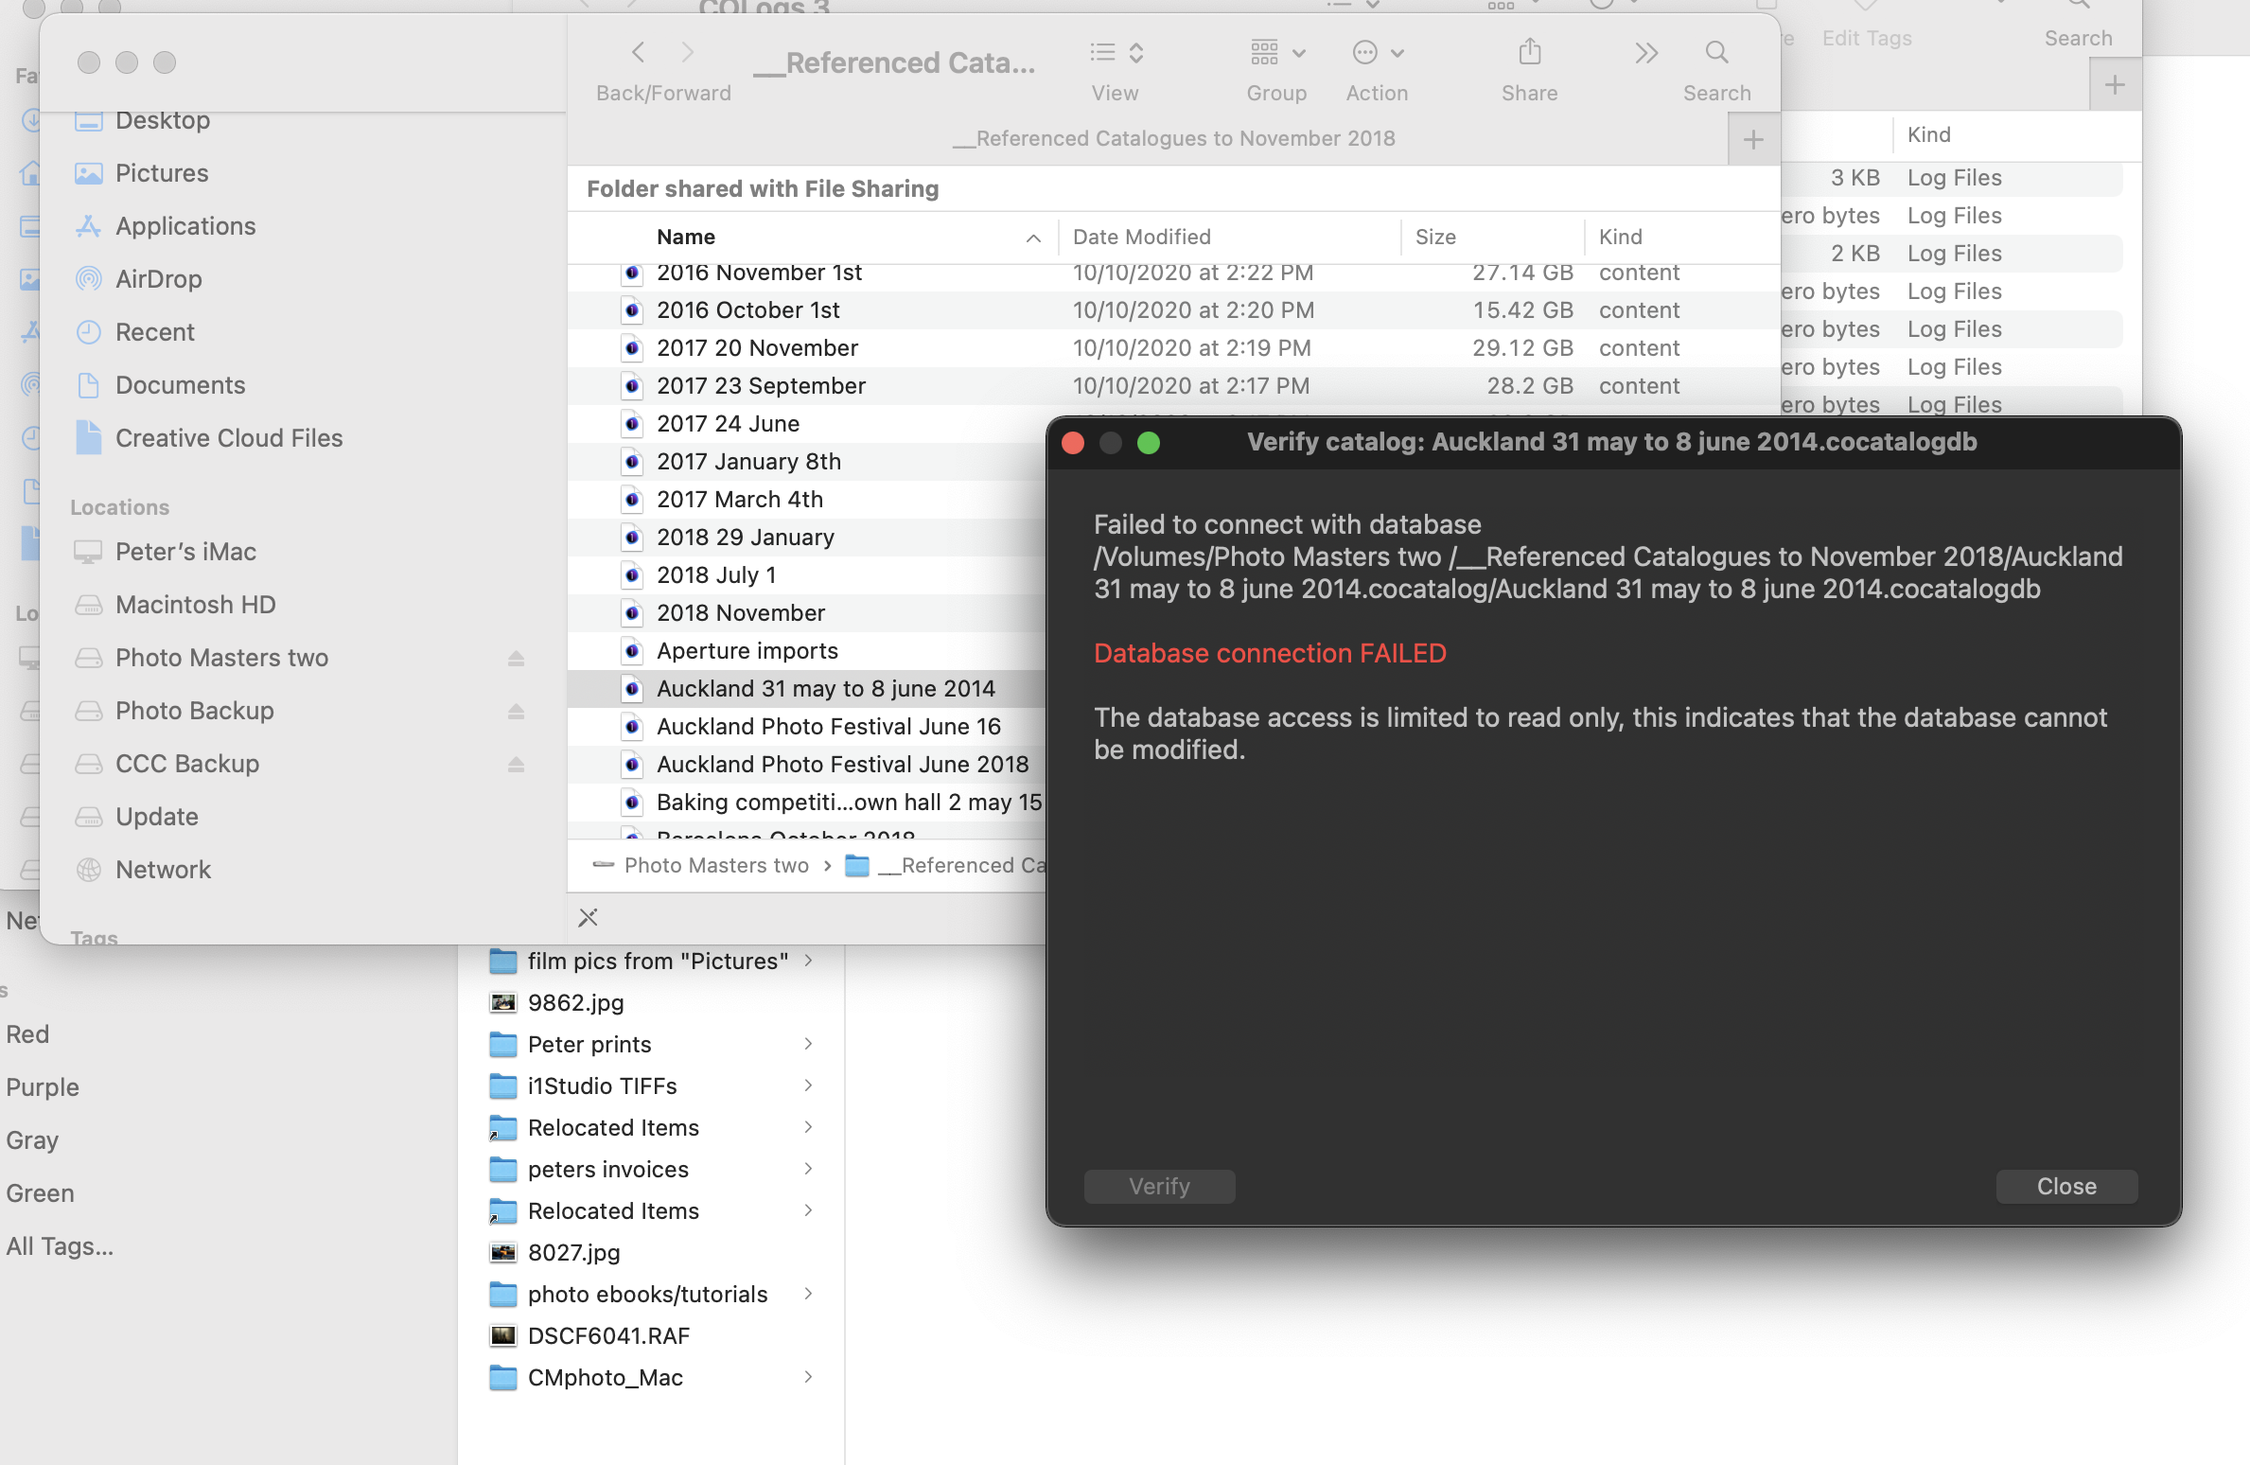
Task: Eject CCC Backup volume
Action: [x=516, y=764]
